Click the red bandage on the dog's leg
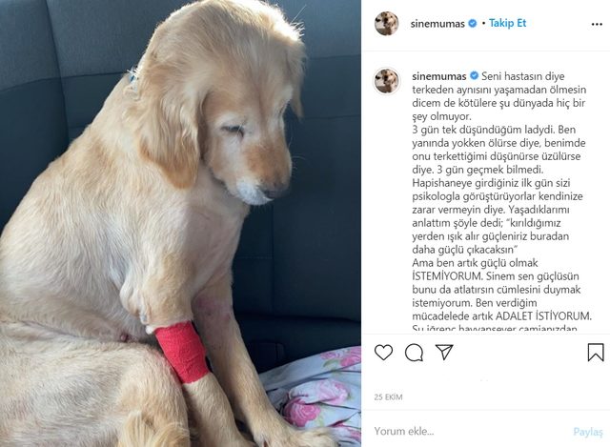This screenshot has width=610, height=447. pos(182,351)
